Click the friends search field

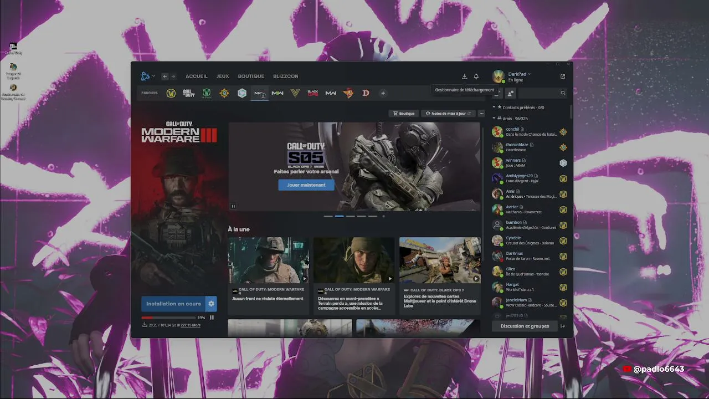tap(542, 93)
